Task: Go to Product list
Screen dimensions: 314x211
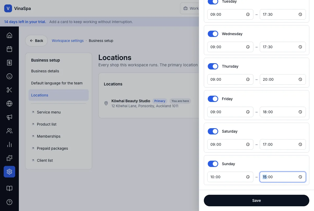Action: tap(59, 124)
